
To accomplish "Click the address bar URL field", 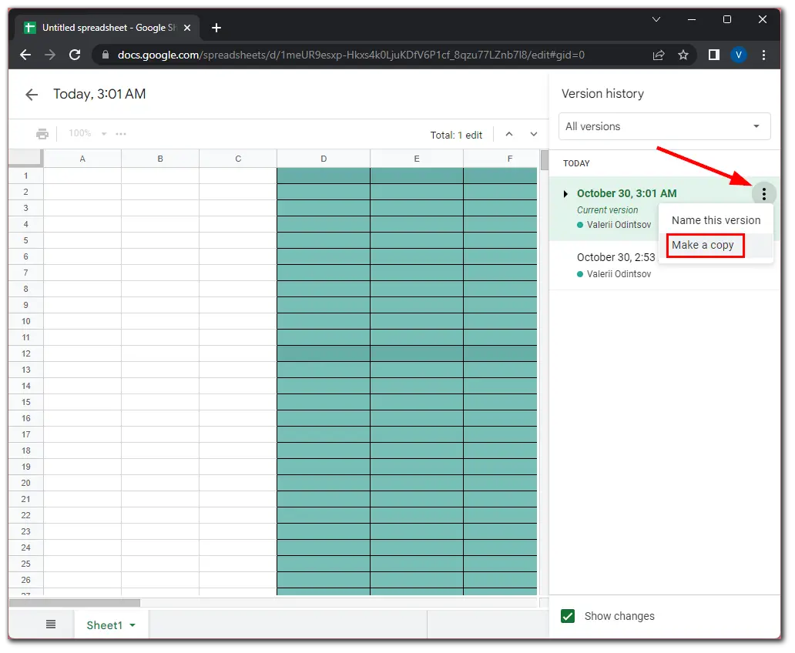I will tap(351, 55).
